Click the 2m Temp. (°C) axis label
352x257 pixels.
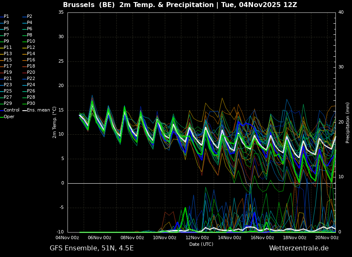[55, 122]
